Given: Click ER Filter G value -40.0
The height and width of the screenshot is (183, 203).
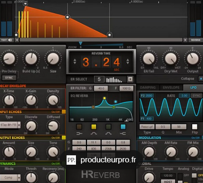Looking at the screenshot, I should [x=101, y=88].
